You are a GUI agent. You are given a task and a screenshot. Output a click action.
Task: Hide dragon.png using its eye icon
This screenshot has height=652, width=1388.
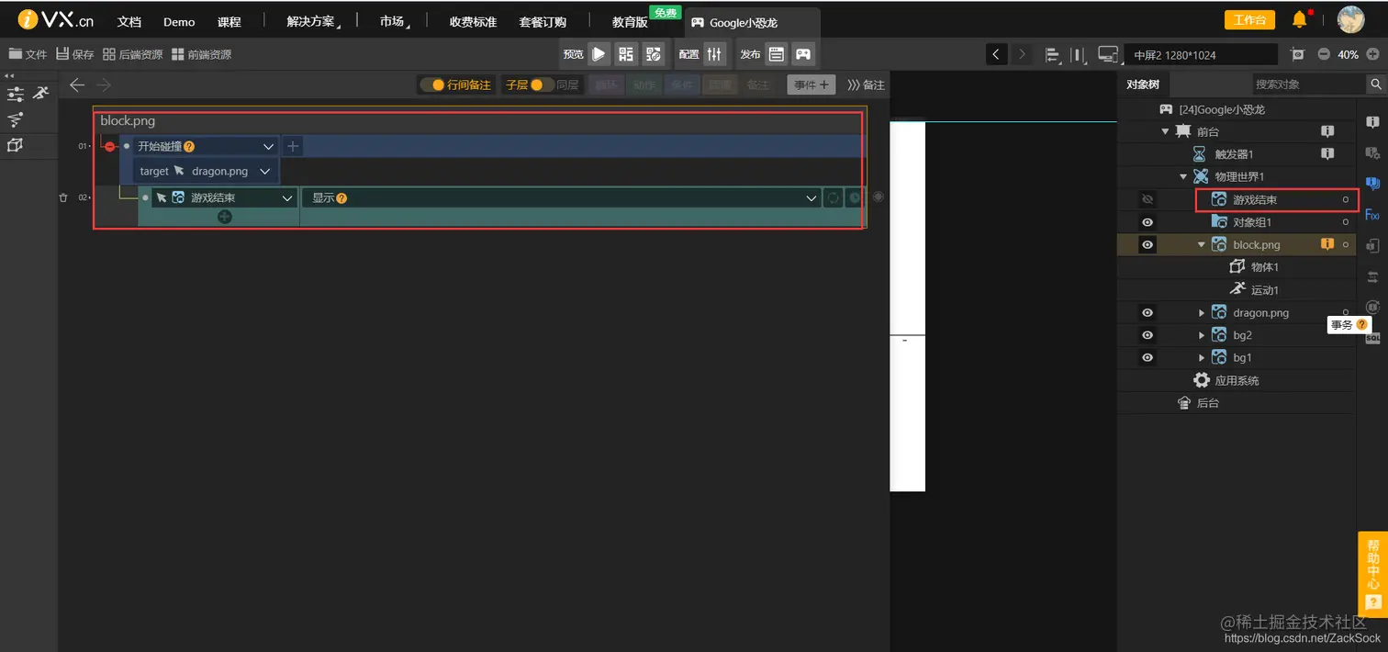pyautogui.click(x=1147, y=312)
